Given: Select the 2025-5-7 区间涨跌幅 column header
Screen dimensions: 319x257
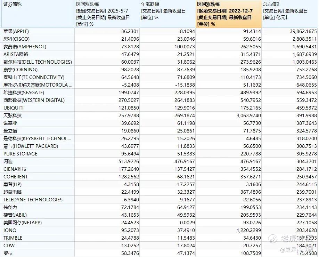Looking at the screenshot, I should [x=107, y=14].
